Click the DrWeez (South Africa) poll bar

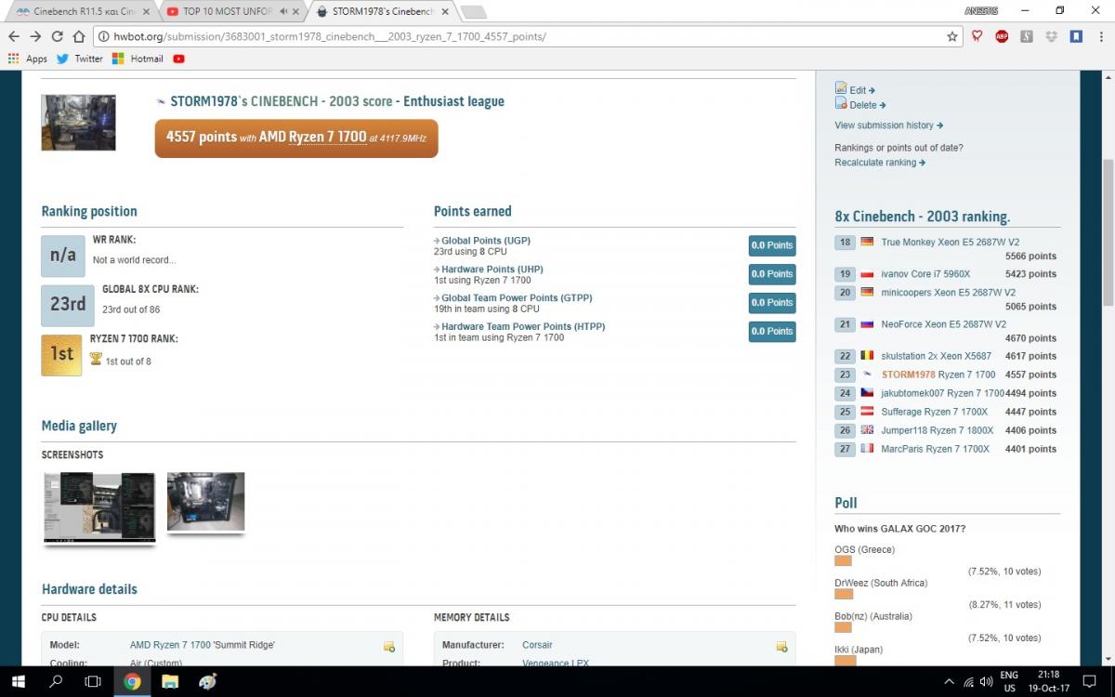(x=843, y=594)
